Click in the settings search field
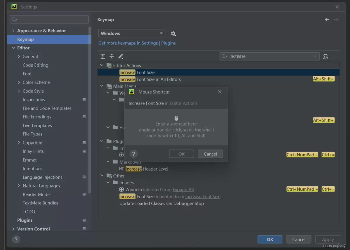 [49, 20]
